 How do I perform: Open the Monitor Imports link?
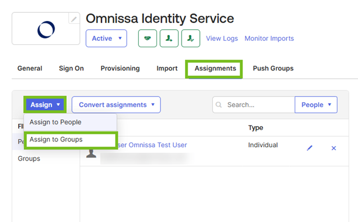[x=269, y=39]
